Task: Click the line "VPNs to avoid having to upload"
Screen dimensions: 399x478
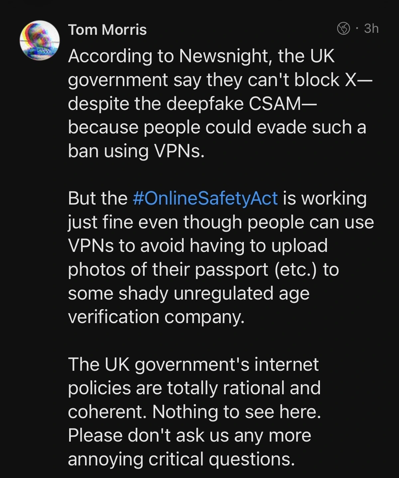Action: [x=198, y=245]
